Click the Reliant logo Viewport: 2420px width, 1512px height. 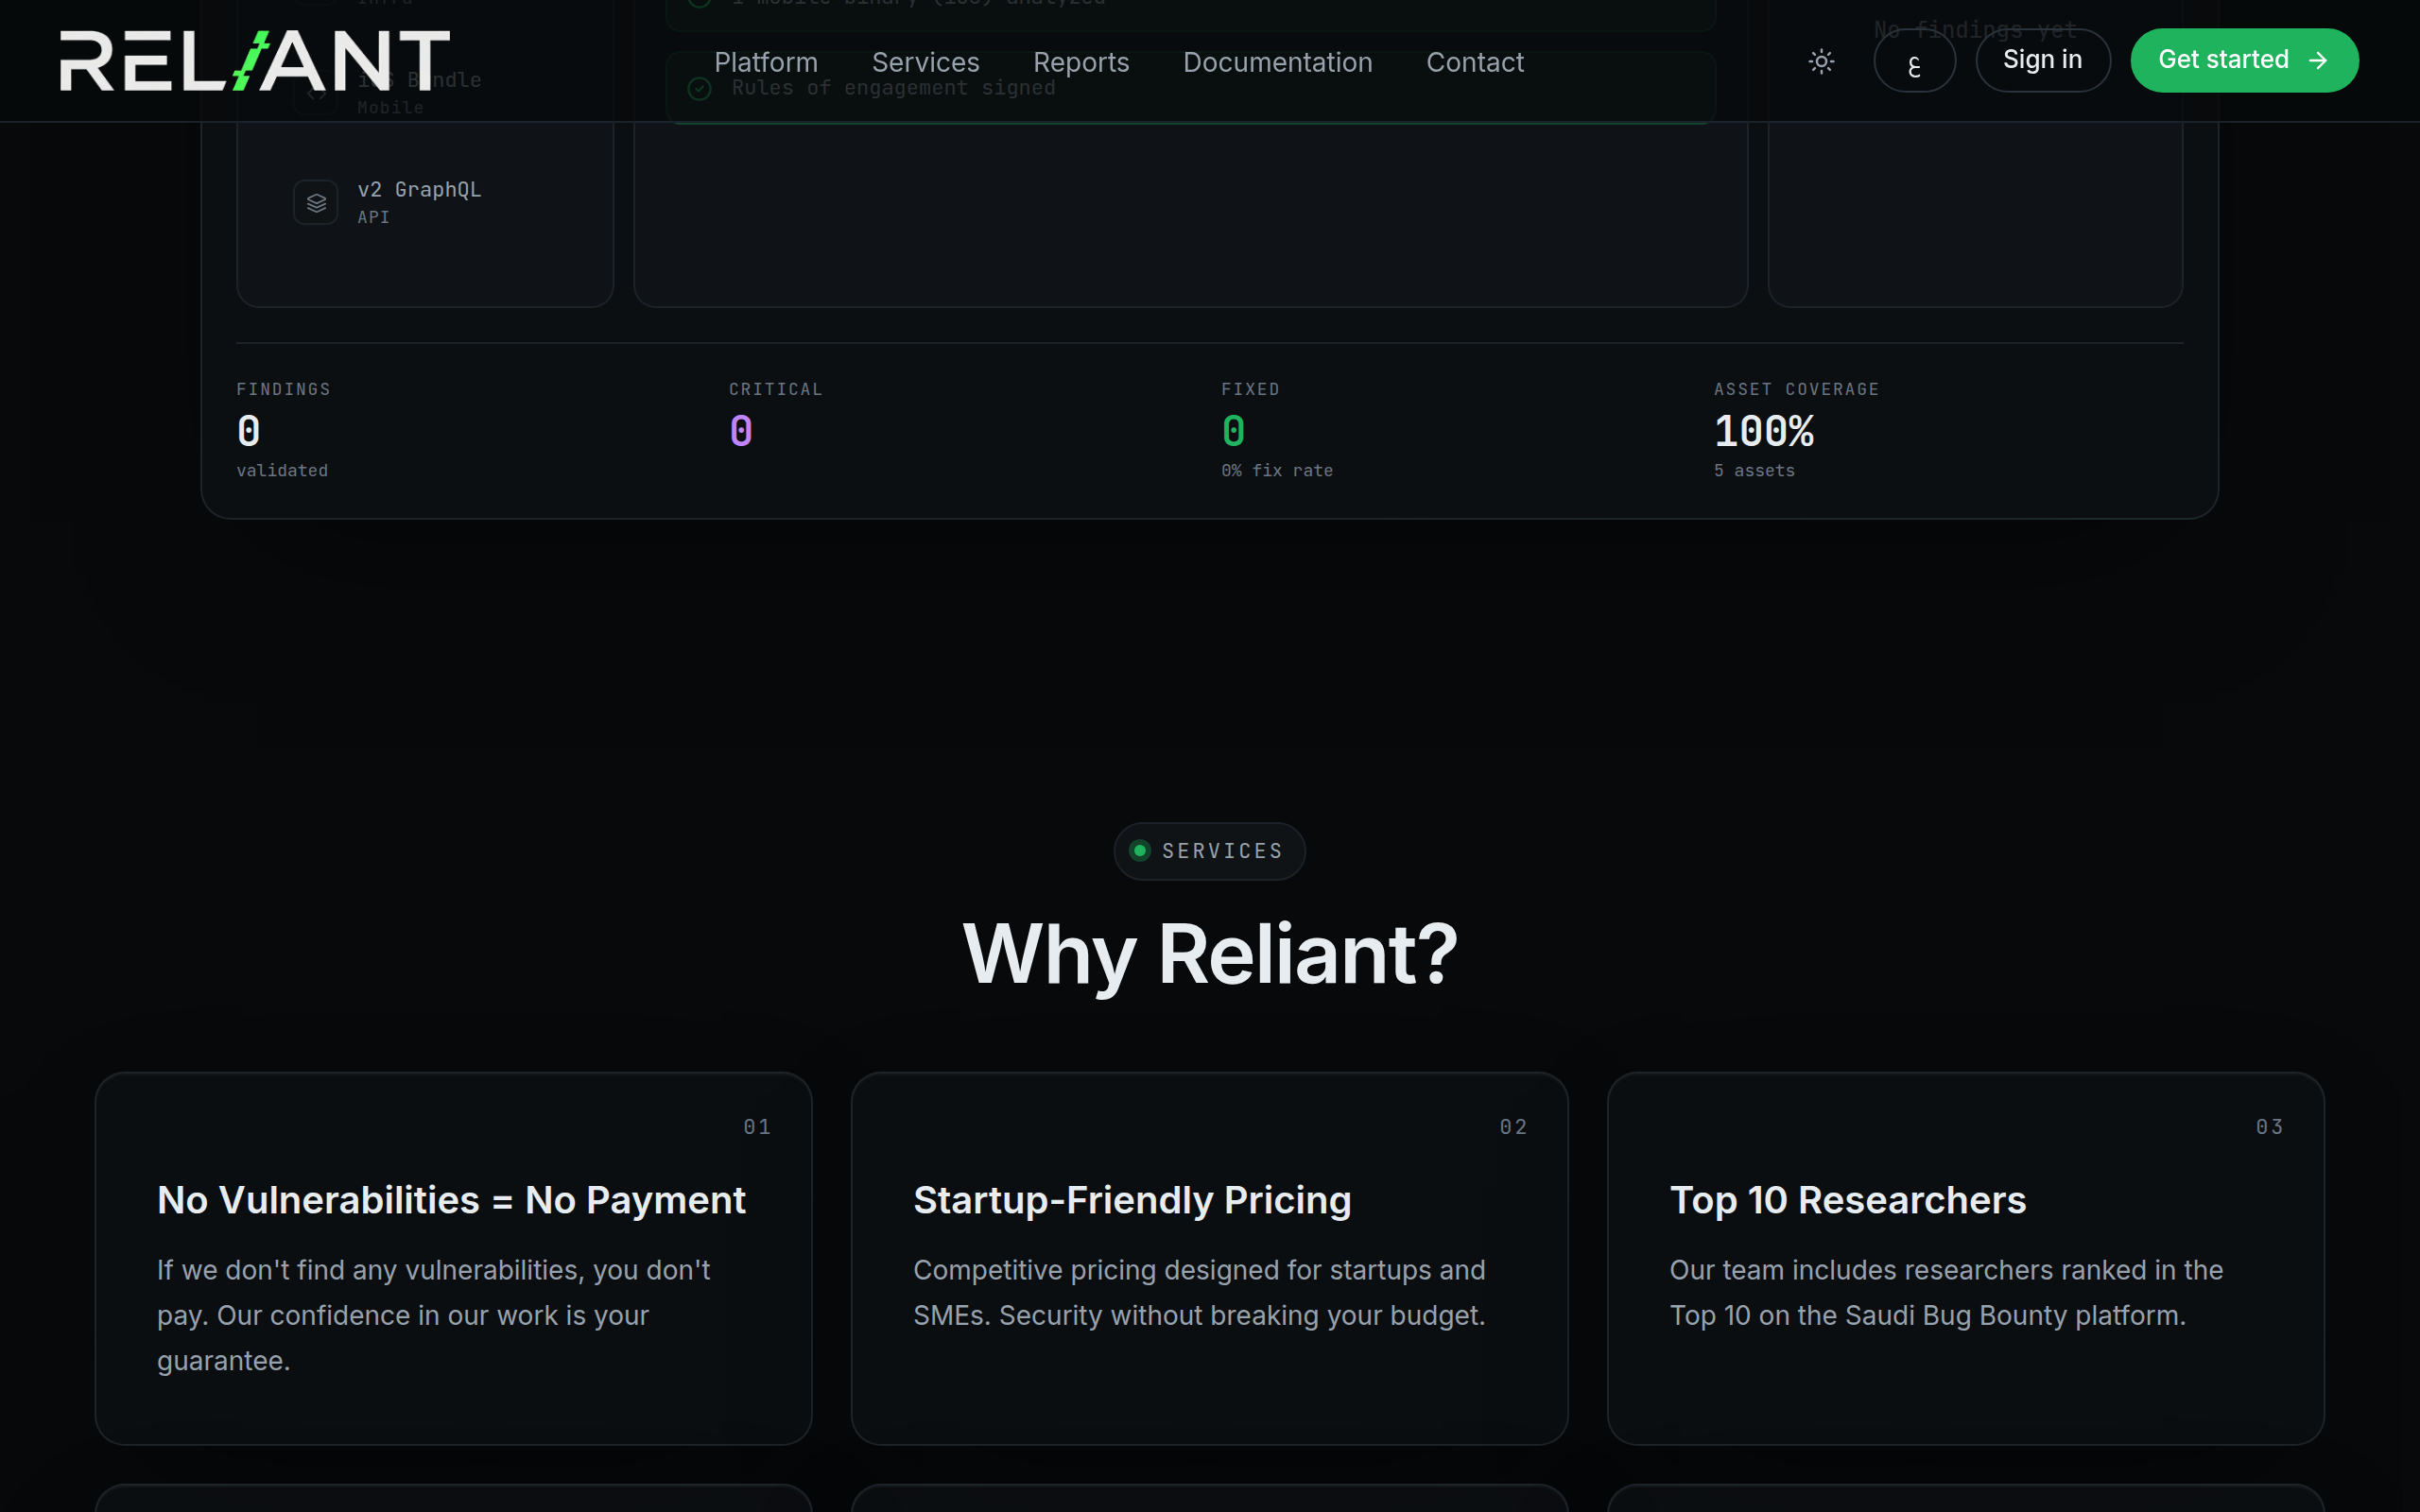[255, 60]
